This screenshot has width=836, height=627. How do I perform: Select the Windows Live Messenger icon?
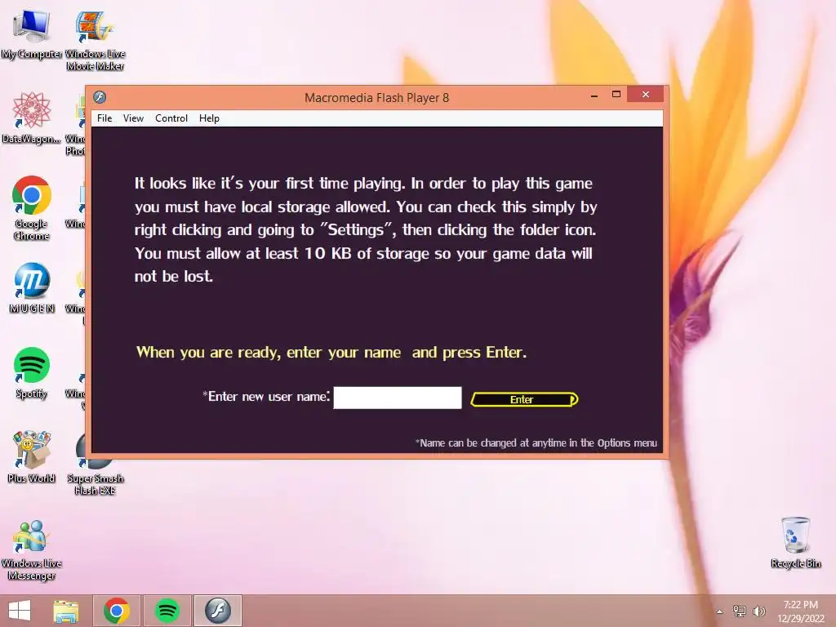32,550
